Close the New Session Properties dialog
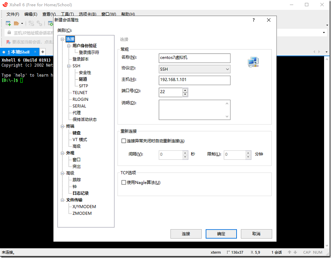Image resolution: width=331 pixels, height=258 pixels. click(x=269, y=20)
